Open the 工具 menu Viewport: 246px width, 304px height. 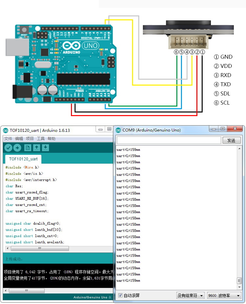pos(40,139)
